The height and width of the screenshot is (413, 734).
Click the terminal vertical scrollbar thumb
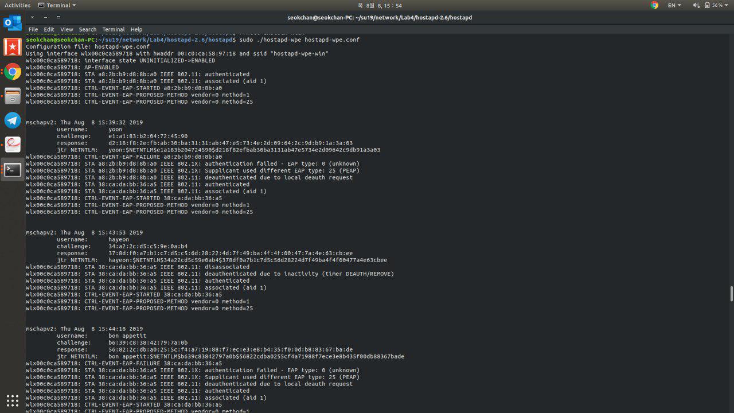click(x=731, y=293)
